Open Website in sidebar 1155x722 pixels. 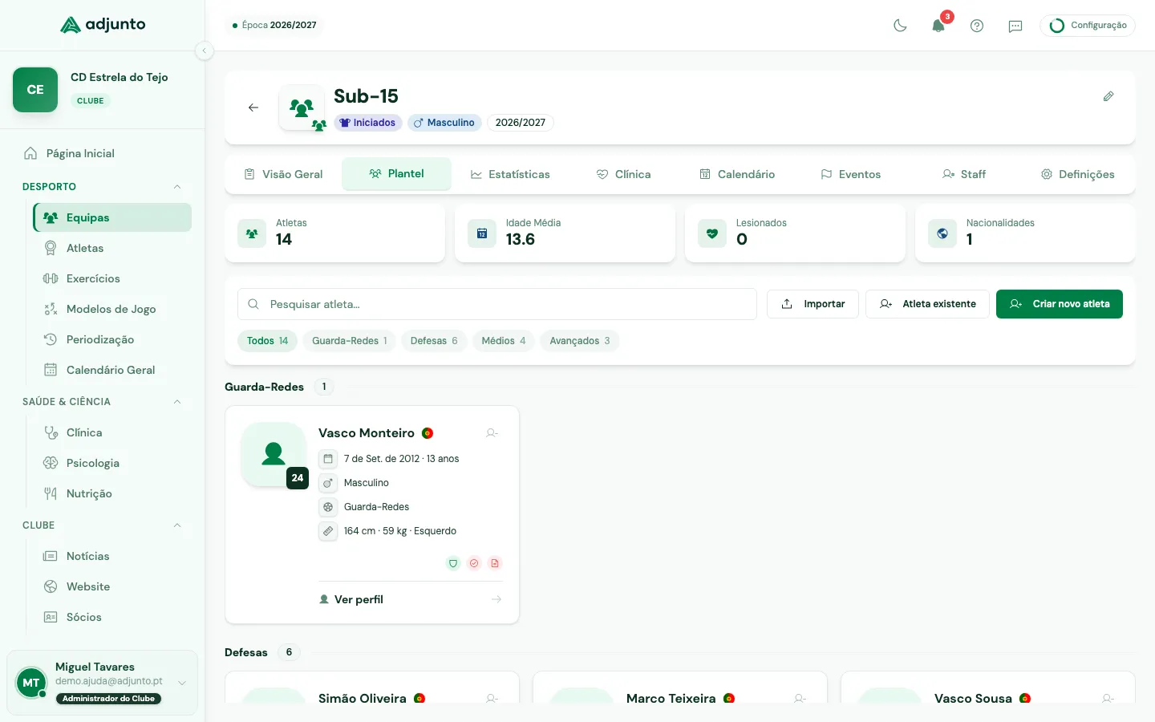coord(112,586)
